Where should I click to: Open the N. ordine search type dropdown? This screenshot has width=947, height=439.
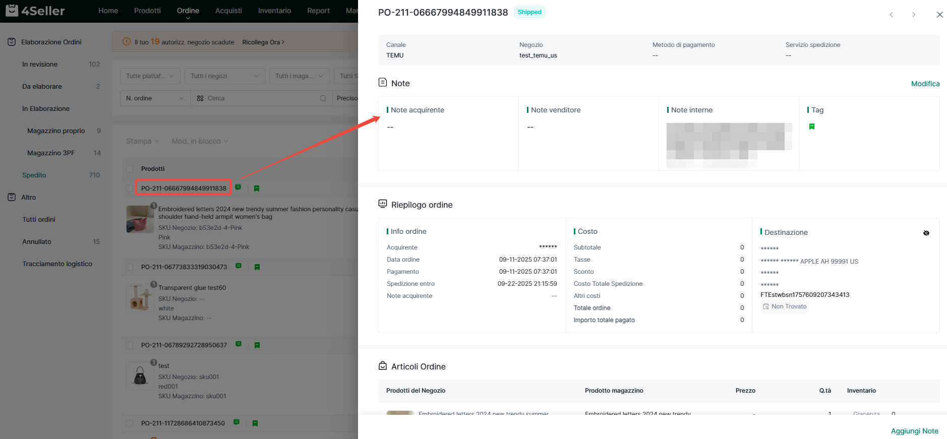point(155,98)
